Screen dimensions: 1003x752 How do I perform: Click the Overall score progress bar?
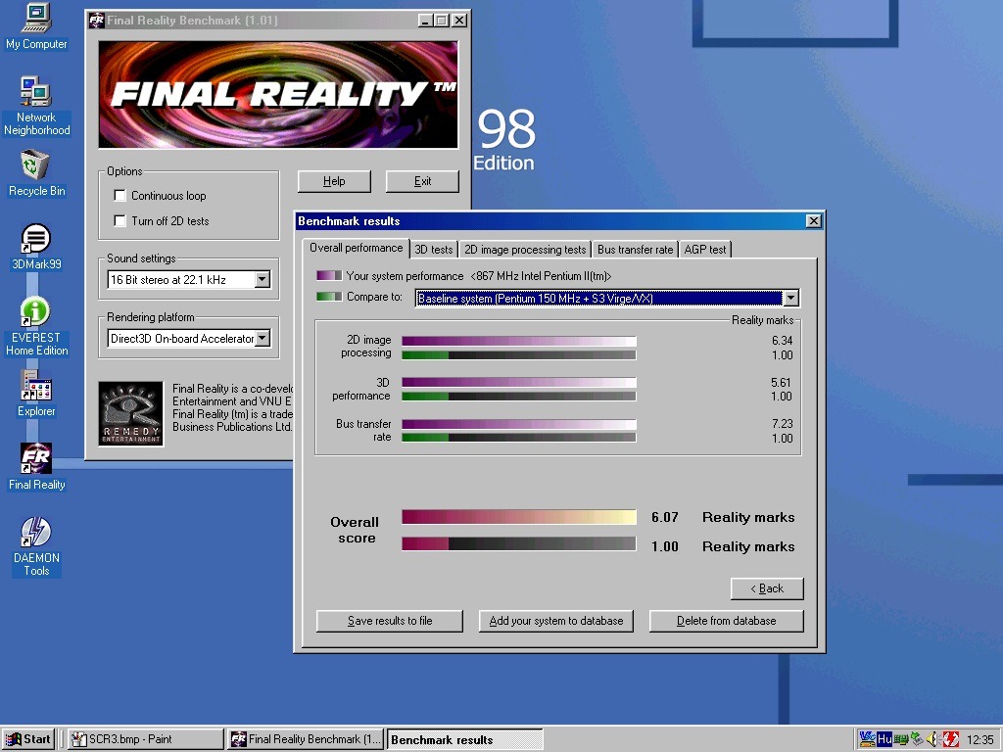[x=519, y=517]
